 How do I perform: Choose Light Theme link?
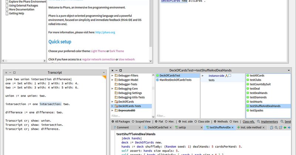[98, 51]
